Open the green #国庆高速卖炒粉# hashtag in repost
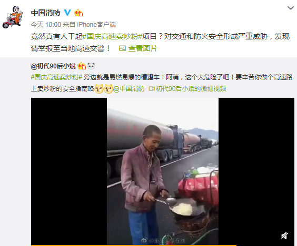The width and height of the screenshot is (297, 246). pyautogui.click(x=56, y=77)
